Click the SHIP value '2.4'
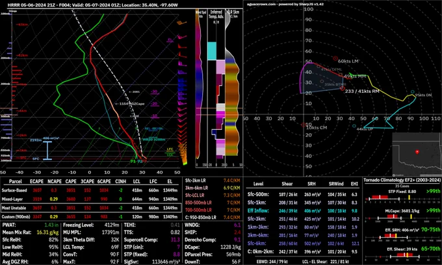The image size is (442, 265). (237, 233)
